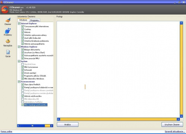The width and height of the screenshot is (186, 134).
Task: Click the results panel scroll-right arrow
Action: 178,119
